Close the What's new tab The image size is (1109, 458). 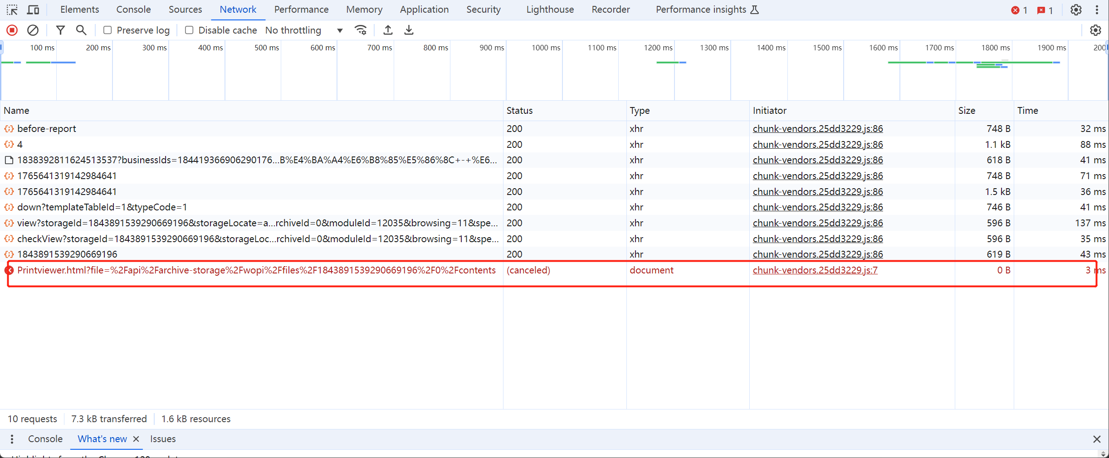pyautogui.click(x=136, y=439)
